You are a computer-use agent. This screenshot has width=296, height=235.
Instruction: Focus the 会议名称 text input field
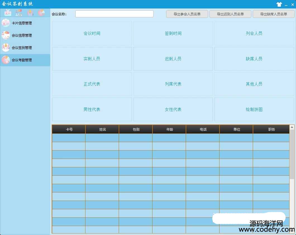pyautogui.click(x=114, y=14)
